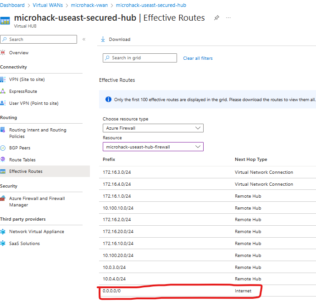Select prefix 0.0.0.0/0 cell

click(x=111, y=291)
